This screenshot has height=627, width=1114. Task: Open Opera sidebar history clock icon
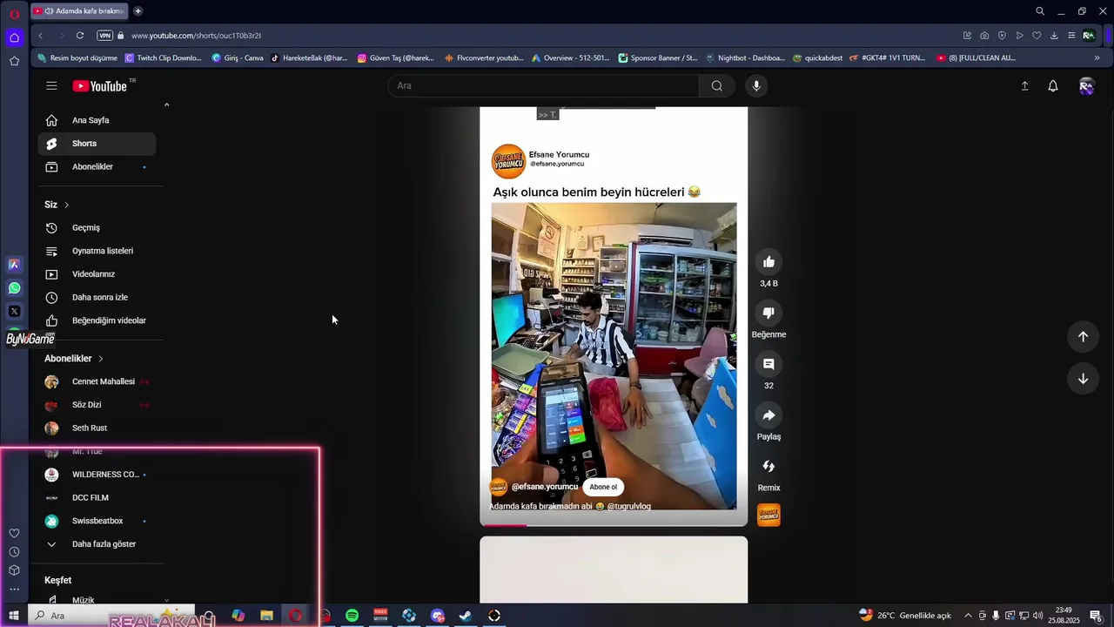pyautogui.click(x=14, y=552)
